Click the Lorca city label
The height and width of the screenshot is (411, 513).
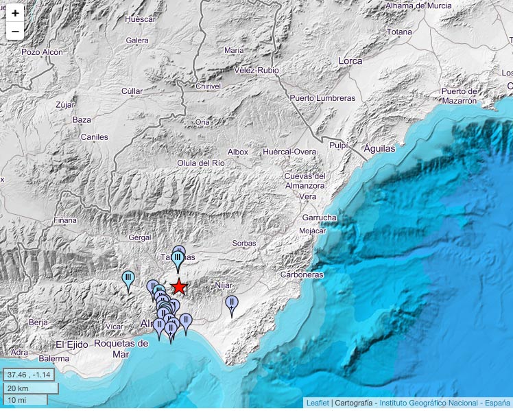[350, 61]
